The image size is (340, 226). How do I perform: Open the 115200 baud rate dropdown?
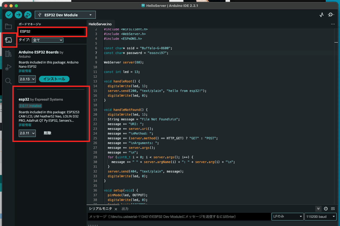tap(320, 217)
